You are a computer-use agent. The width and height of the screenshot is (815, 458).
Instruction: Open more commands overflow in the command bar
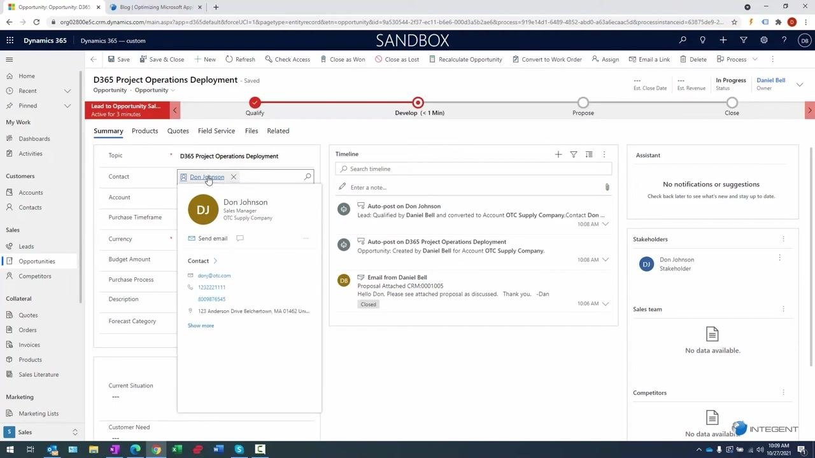[x=772, y=59]
